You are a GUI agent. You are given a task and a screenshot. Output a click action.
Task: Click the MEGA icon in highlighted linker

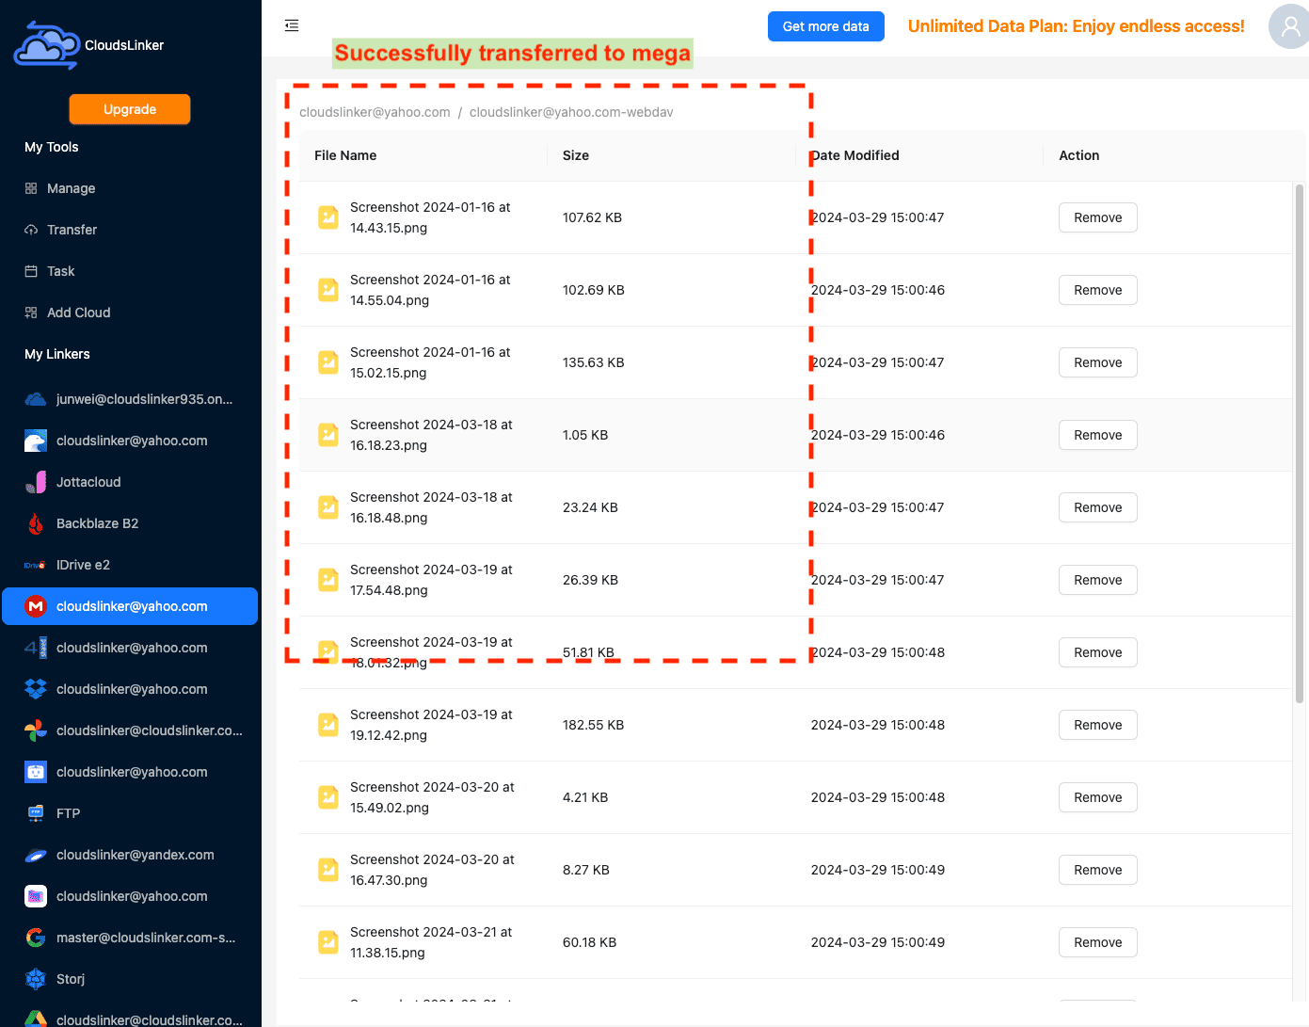(36, 606)
